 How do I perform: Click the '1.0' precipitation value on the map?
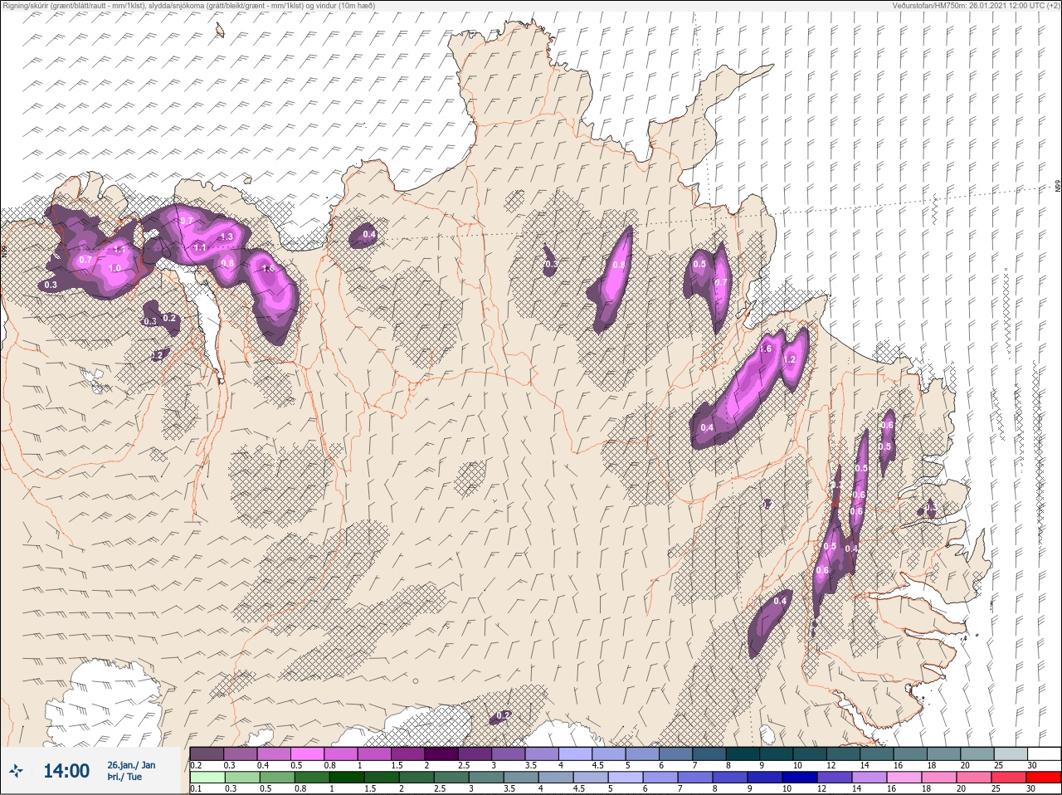114,268
